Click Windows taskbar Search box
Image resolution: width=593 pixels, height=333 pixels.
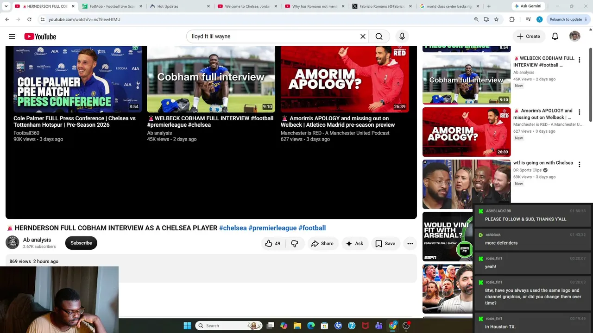pyautogui.click(x=229, y=326)
